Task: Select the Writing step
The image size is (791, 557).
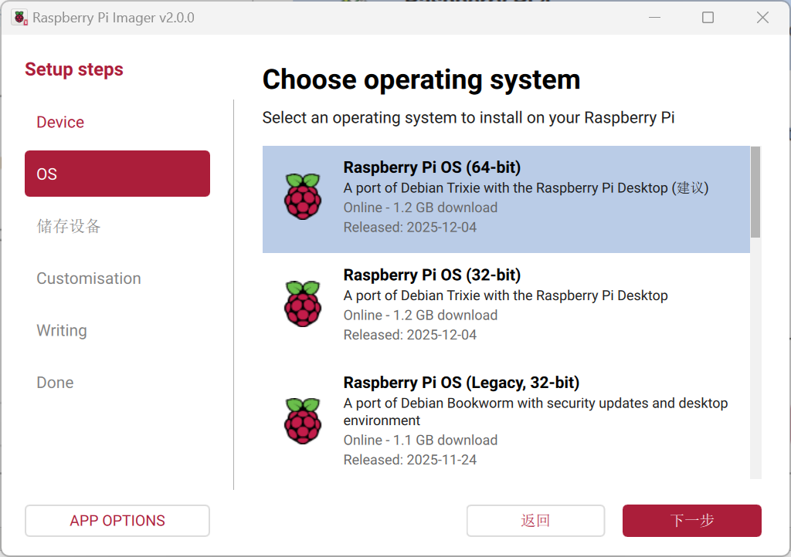Action: click(x=61, y=330)
